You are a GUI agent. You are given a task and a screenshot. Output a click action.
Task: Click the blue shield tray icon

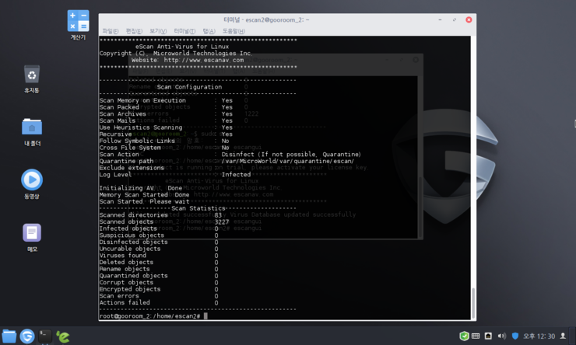click(x=515, y=336)
